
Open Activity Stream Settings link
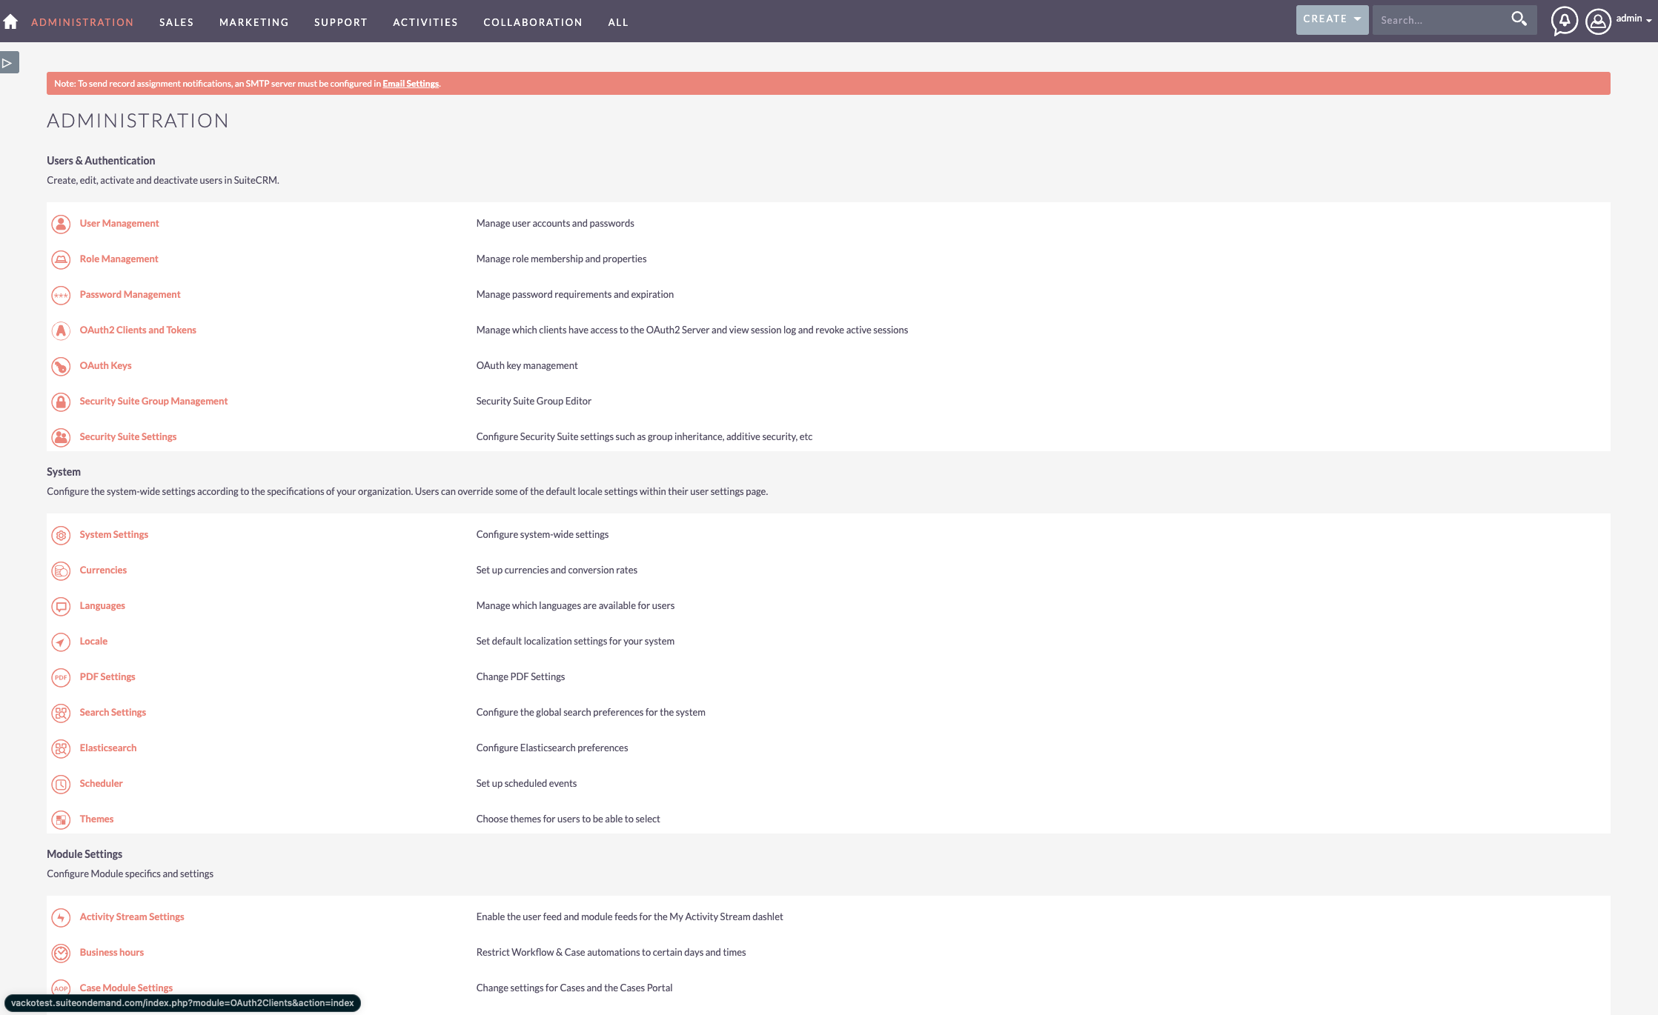tap(132, 916)
